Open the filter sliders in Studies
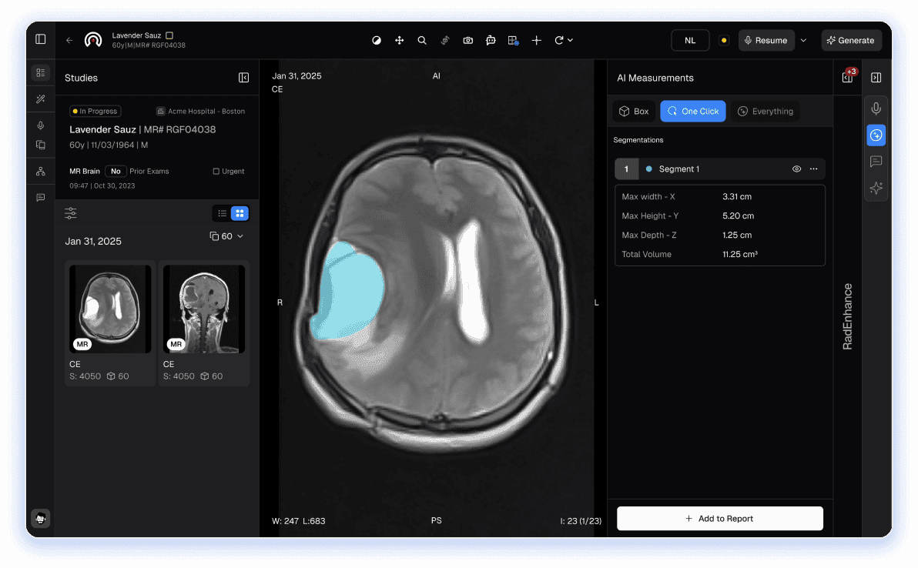 [x=71, y=213]
